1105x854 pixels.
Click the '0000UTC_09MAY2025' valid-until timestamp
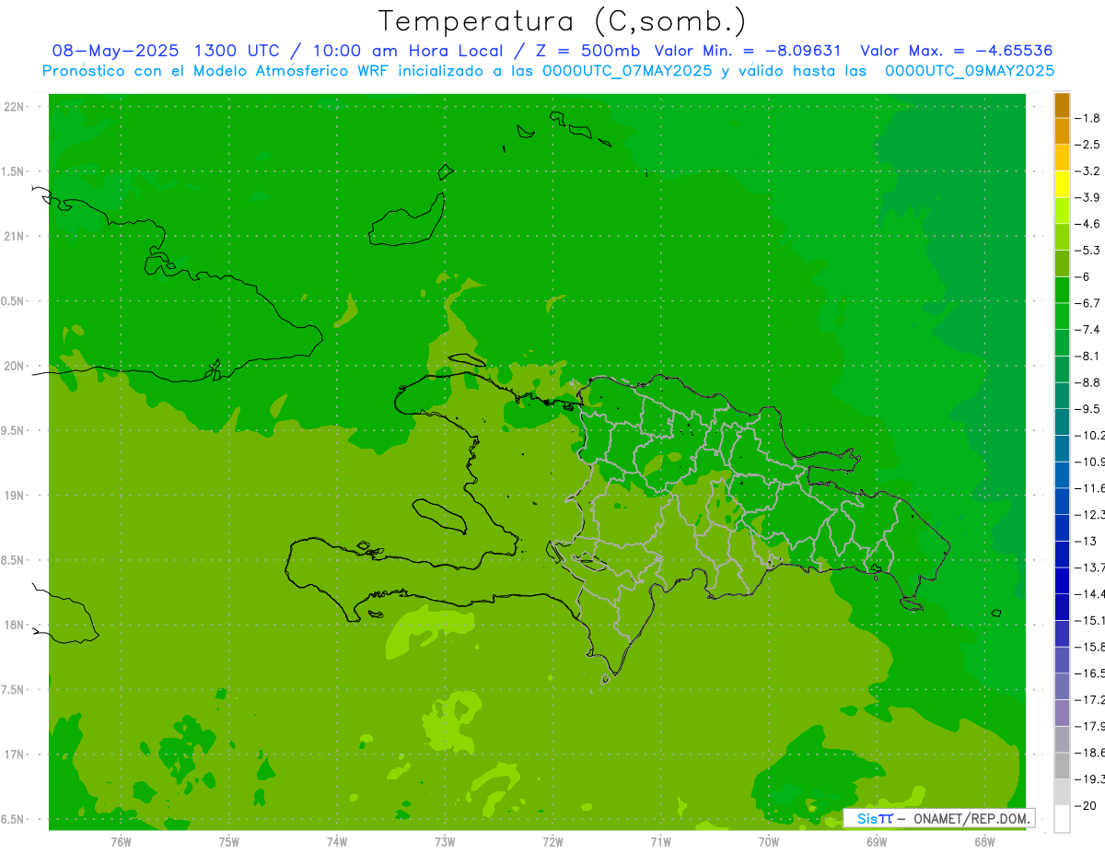point(970,71)
